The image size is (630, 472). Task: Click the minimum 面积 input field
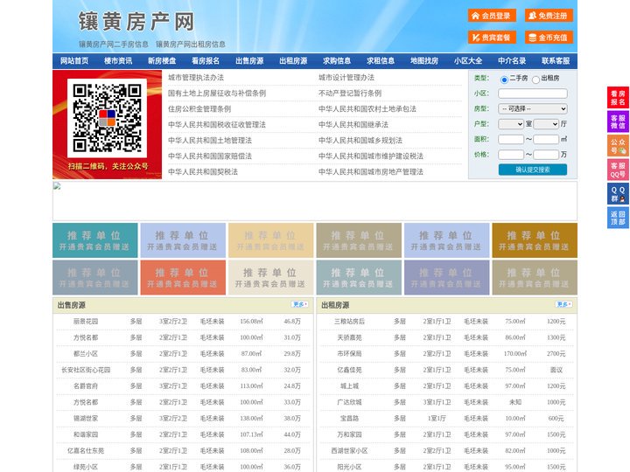pos(511,139)
